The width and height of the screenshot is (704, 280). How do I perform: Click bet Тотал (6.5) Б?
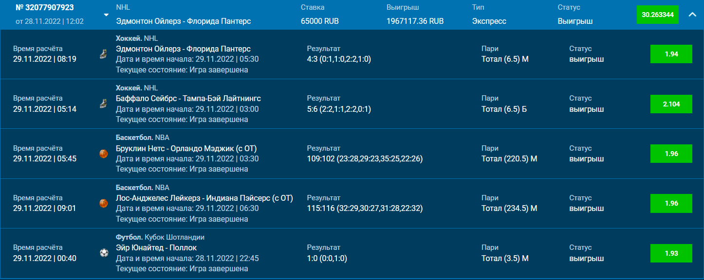tap(504, 109)
